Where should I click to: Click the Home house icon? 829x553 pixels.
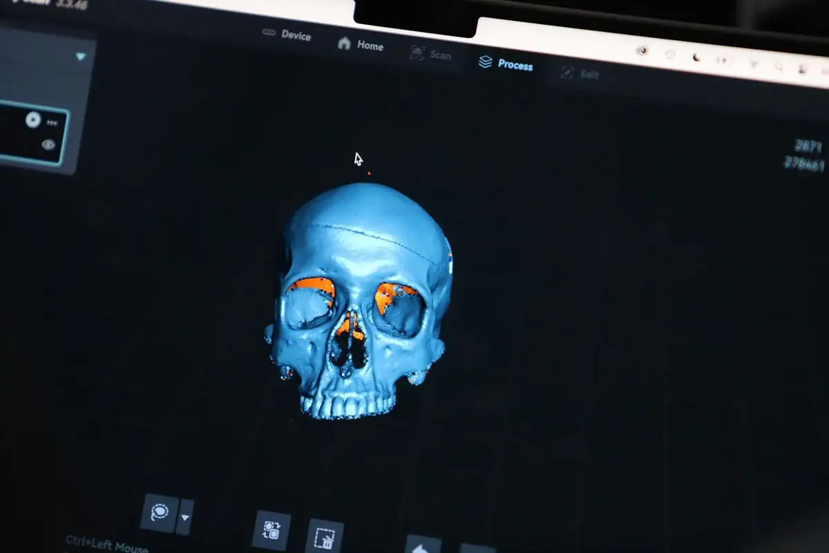tap(344, 43)
